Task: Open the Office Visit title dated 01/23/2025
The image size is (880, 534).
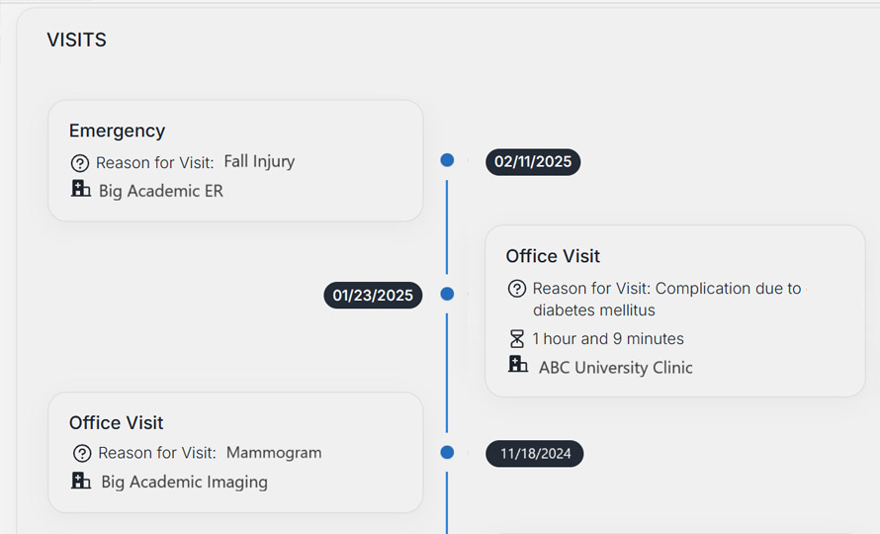Action: [x=553, y=256]
